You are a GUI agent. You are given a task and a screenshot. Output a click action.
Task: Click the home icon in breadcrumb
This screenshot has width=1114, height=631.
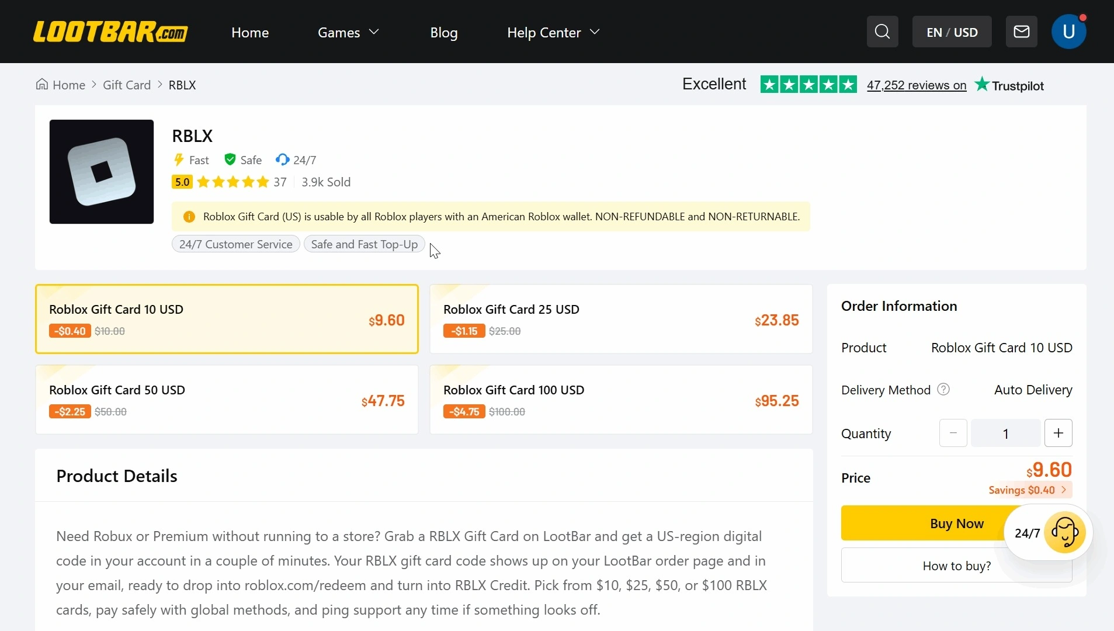click(x=42, y=85)
